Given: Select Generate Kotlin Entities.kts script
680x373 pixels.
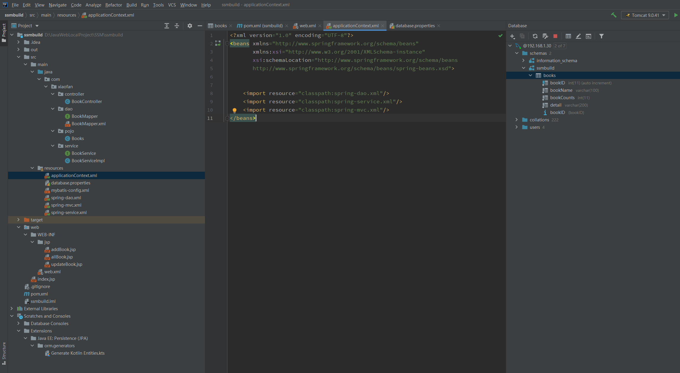Looking at the screenshot, I should point(78,353).
